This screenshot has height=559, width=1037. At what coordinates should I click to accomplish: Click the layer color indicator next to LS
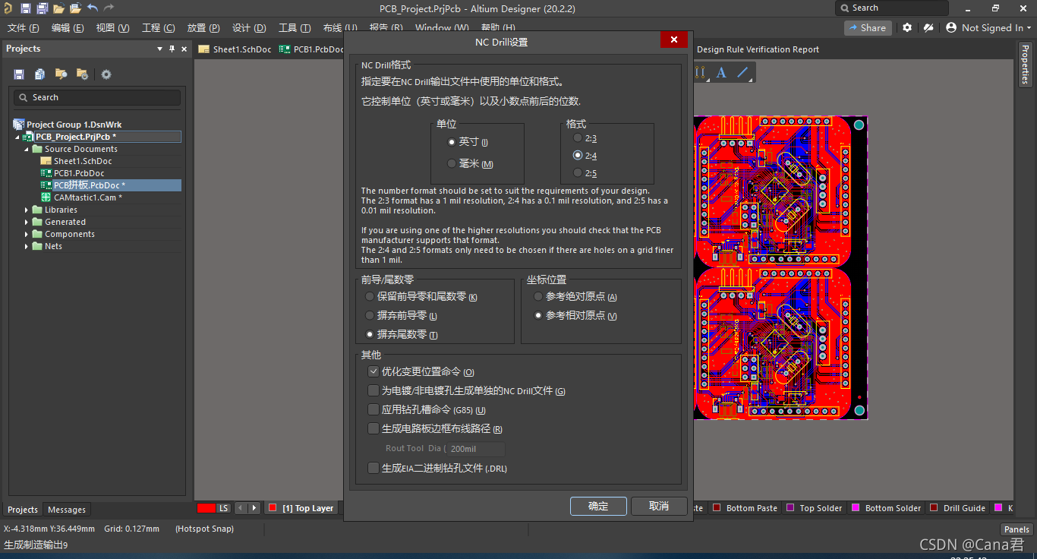point(206,508)
